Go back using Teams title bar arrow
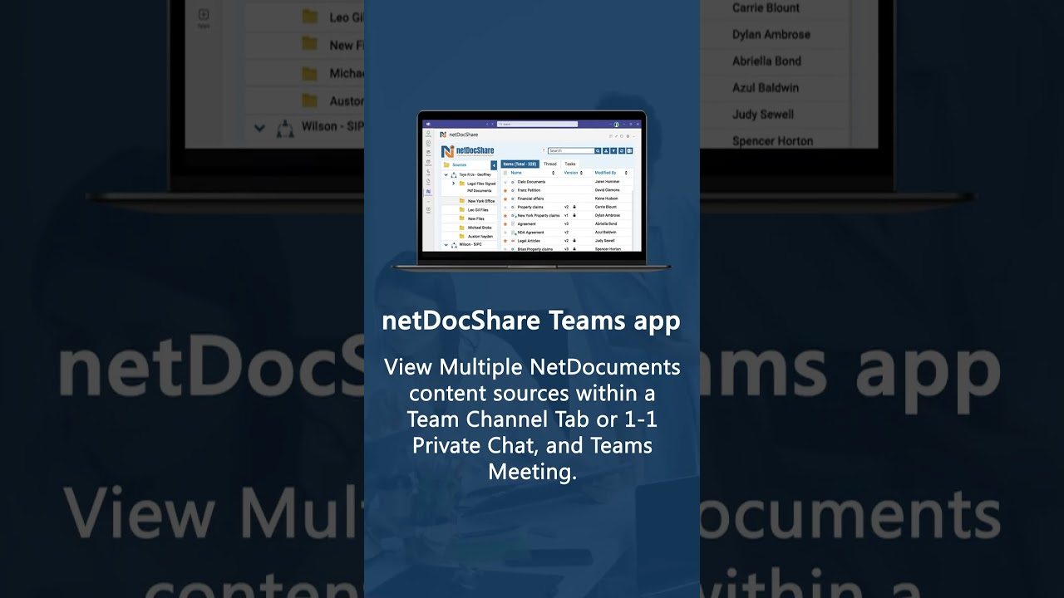Image resolution: width=1064 pixels, height=598 pixels. click(487, 124)
